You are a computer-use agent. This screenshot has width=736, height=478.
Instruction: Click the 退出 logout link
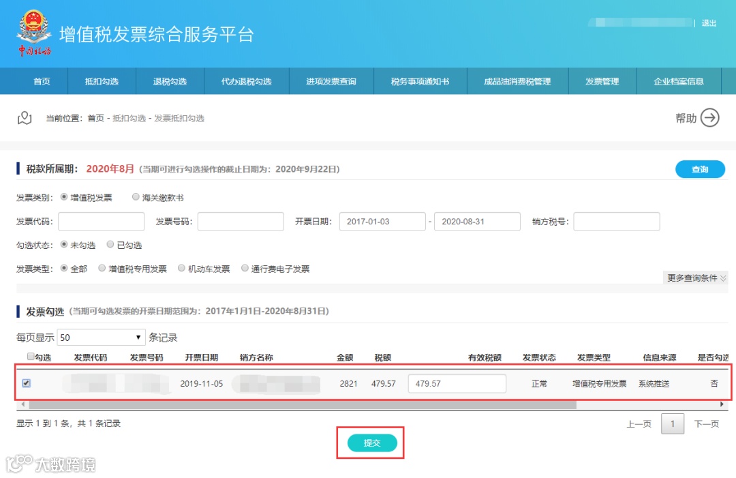click(x=709, y=23)
